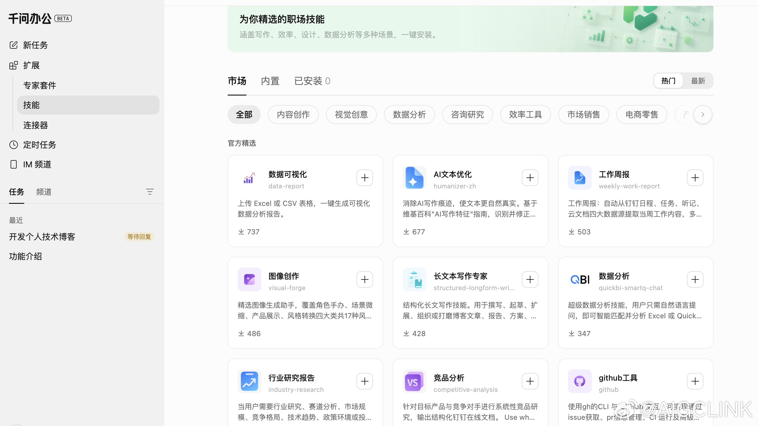
Task: Switch sorting to 最新
Action: (x=698, y=81)
